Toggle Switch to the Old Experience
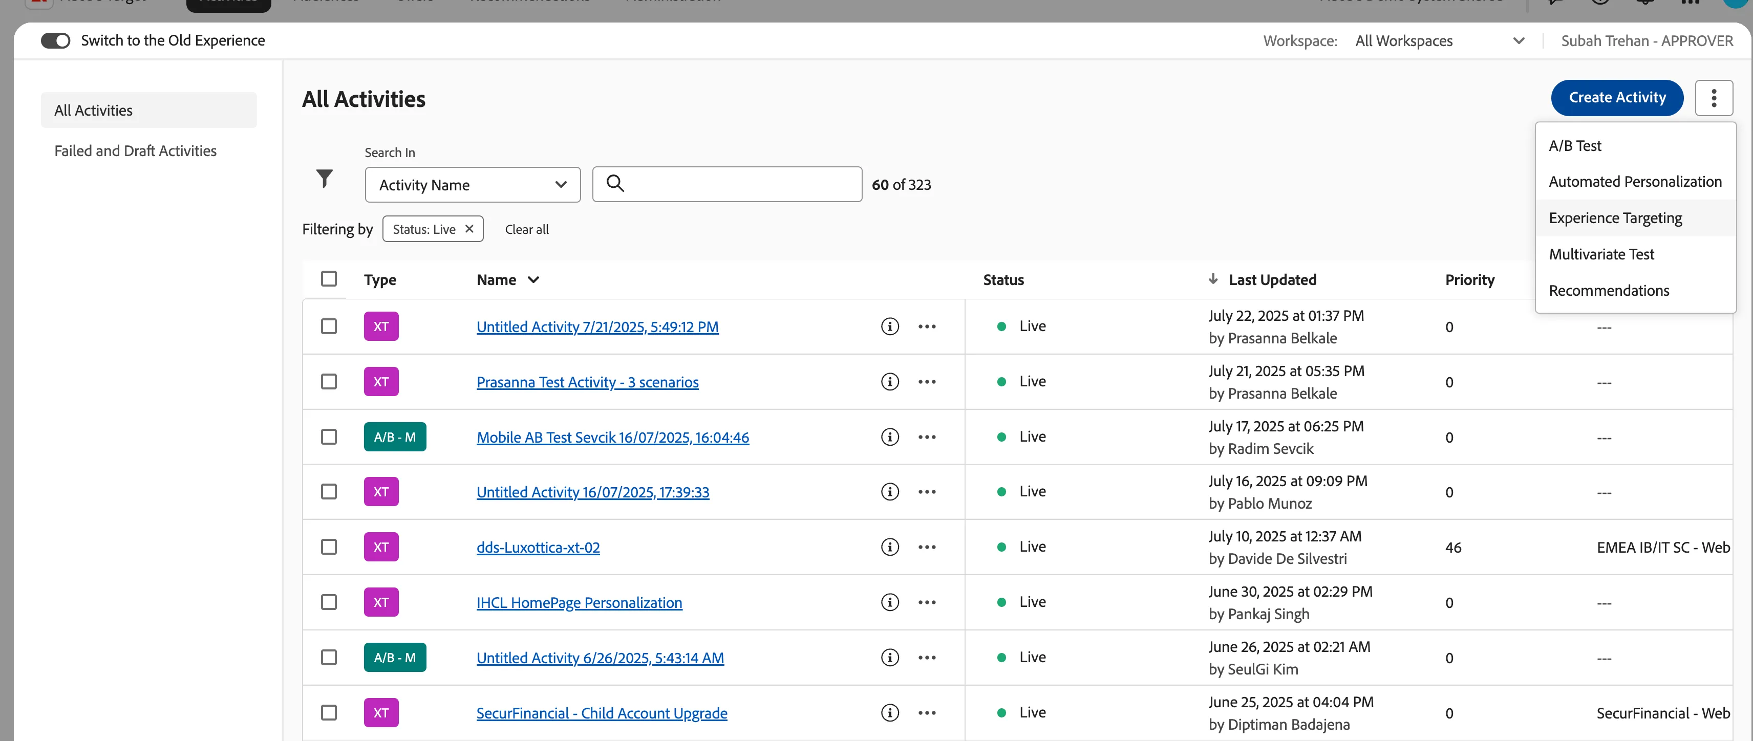Viewport: 1753px width, 741px height. 55,41
